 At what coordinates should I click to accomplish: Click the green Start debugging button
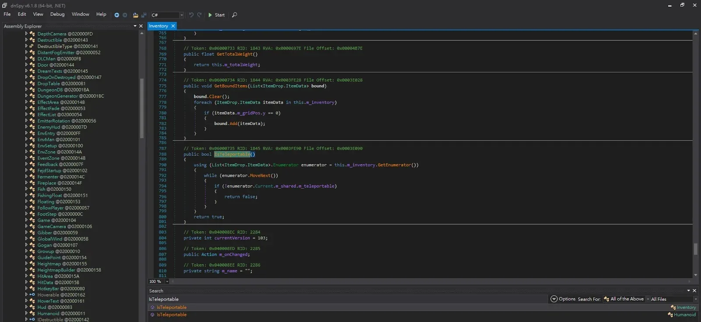pos(216,15)
